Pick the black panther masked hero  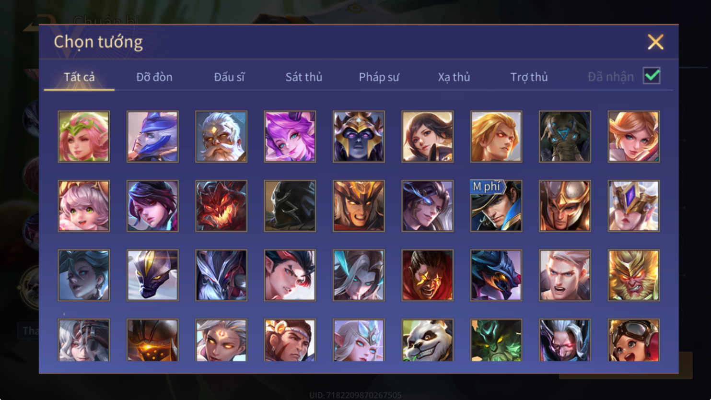(152, 275)
